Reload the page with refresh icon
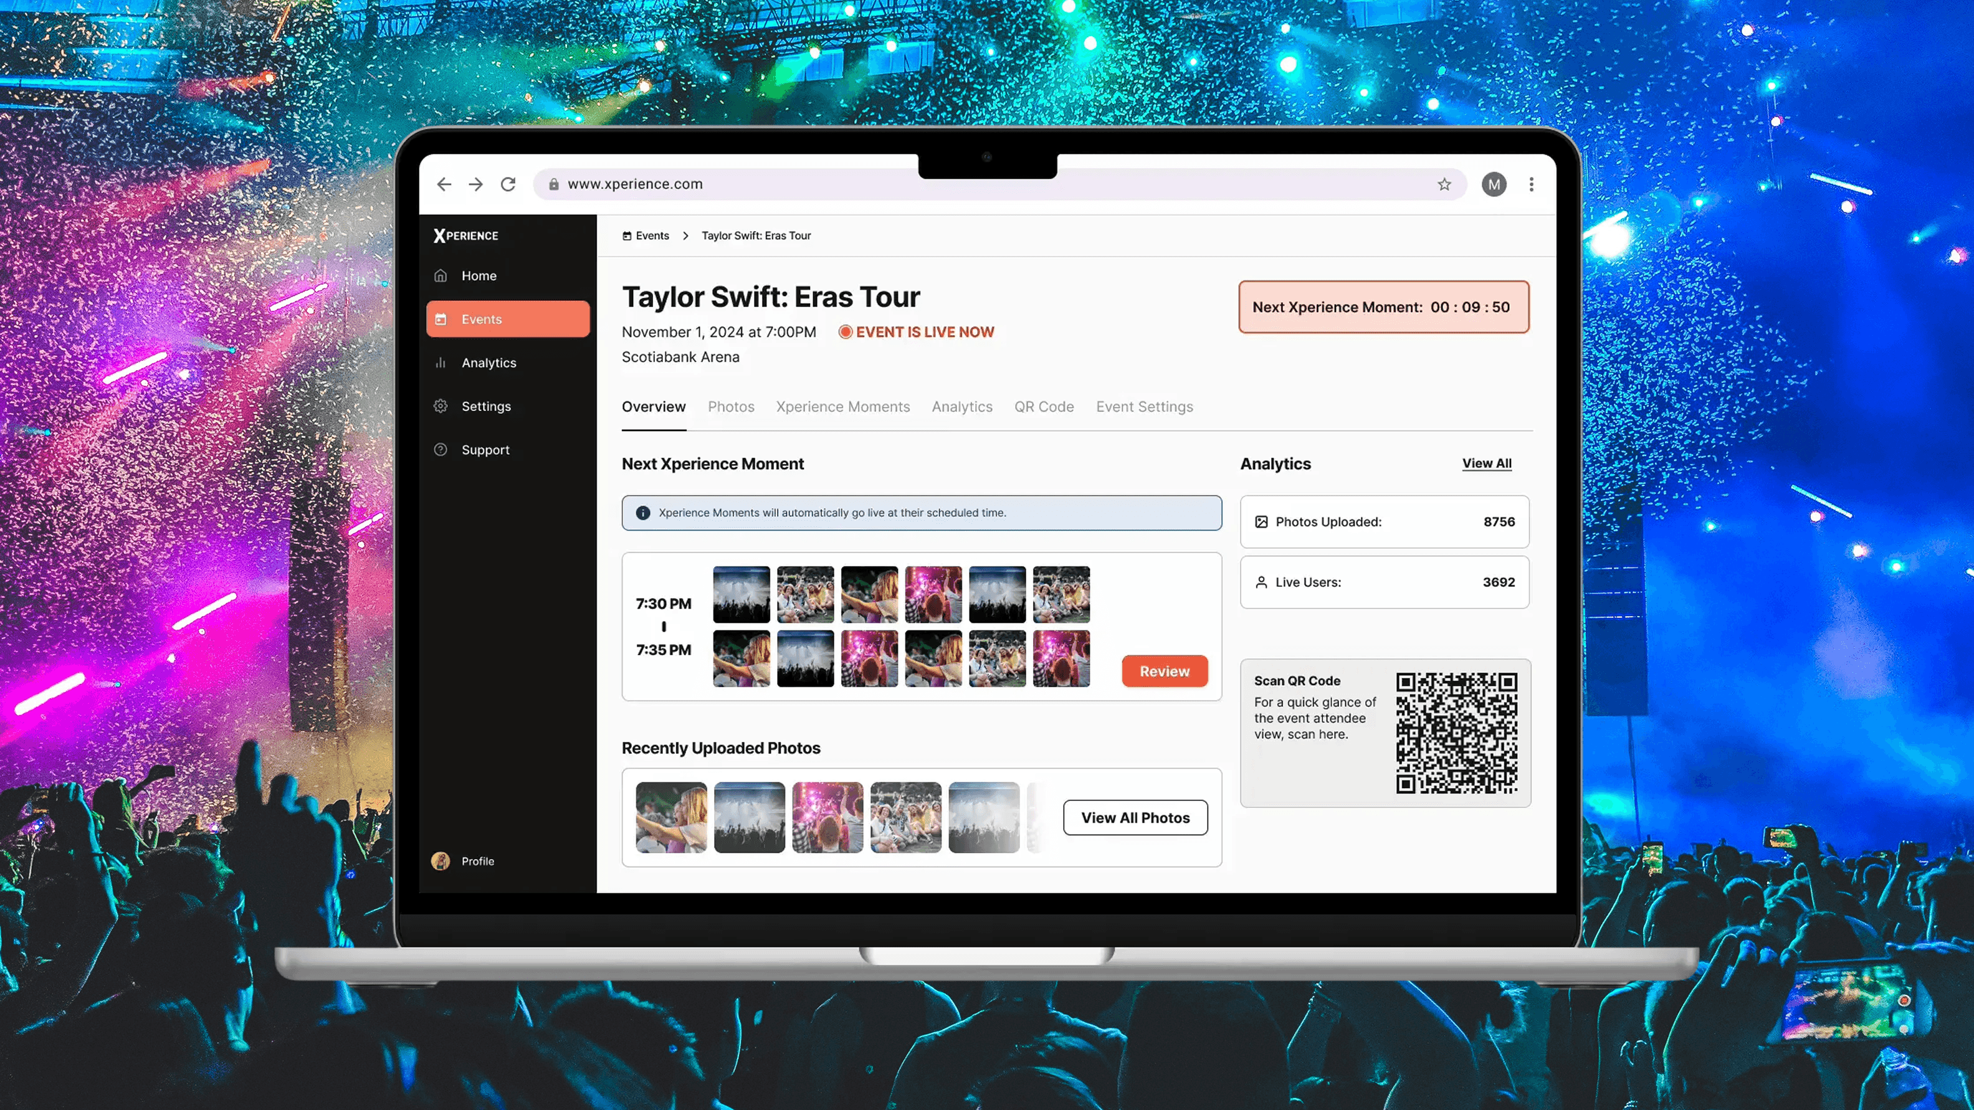The width and height of the screenshot is (1974, 1110). [508, 184]
